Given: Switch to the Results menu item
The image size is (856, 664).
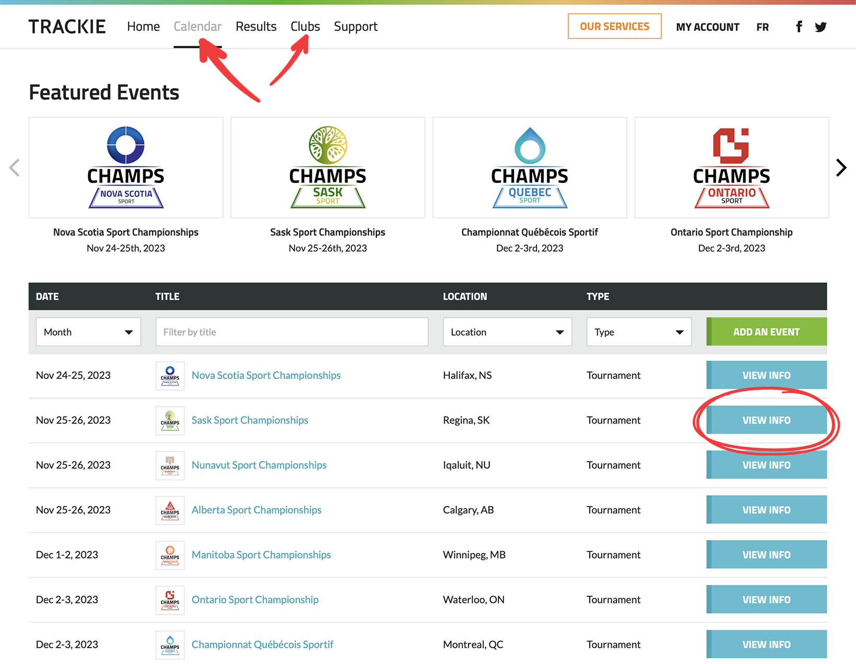Looking at the screenshot, I should [256, 27].
